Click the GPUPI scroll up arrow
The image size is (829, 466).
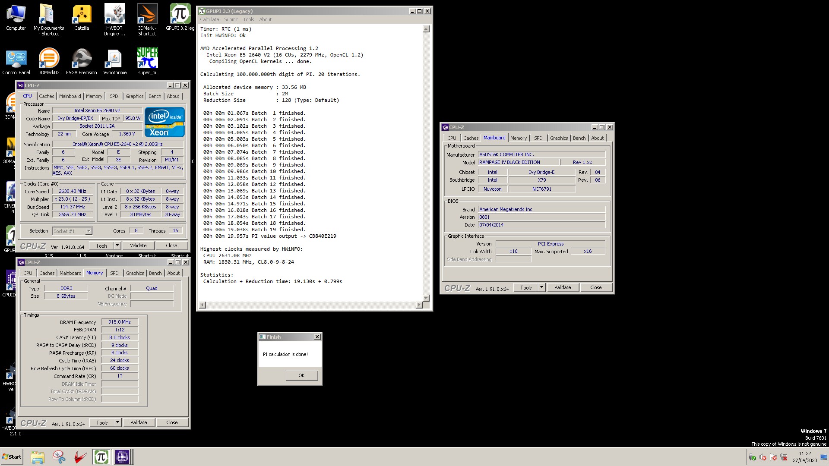(x=426, y=29)
